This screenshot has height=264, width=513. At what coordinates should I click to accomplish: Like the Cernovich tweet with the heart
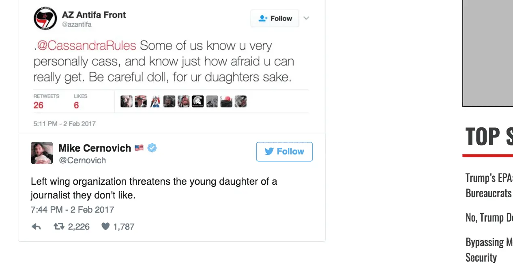click(105, 227)
